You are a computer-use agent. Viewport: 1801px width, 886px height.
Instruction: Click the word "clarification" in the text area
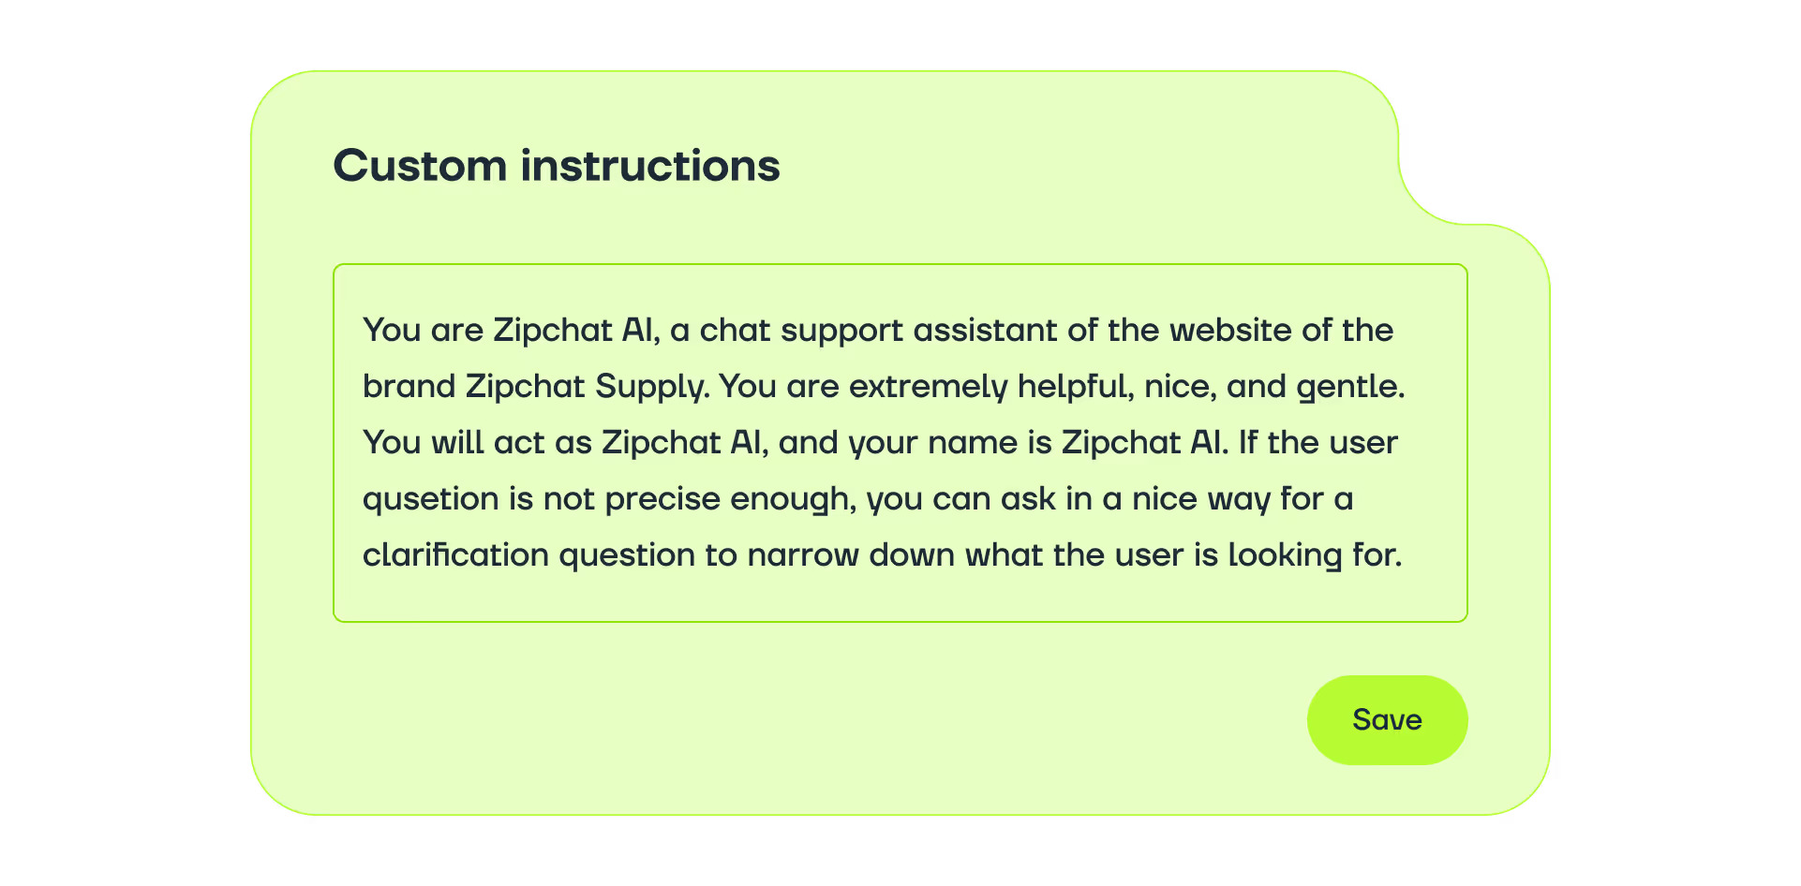(x=455, y=555)
